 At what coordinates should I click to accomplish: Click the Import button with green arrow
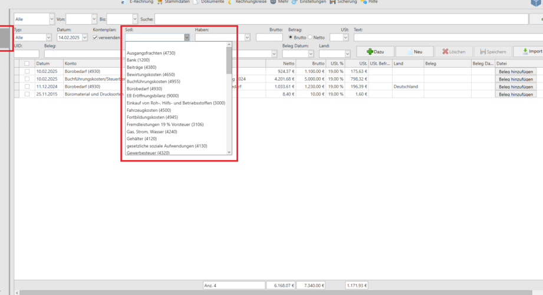click(528, 52)
